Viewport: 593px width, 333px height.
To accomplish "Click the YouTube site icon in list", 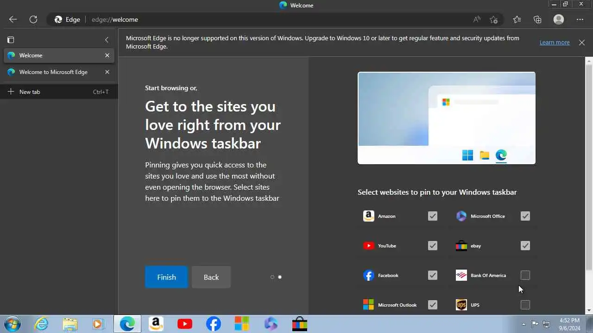I will 369,246.
